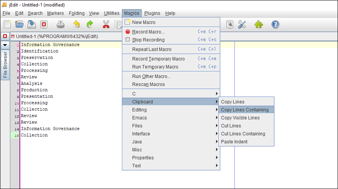Image resolution: width=338 pixels, height=189 pixels.
Task: Cut the selection with the scissors icon
Action: 106,24
